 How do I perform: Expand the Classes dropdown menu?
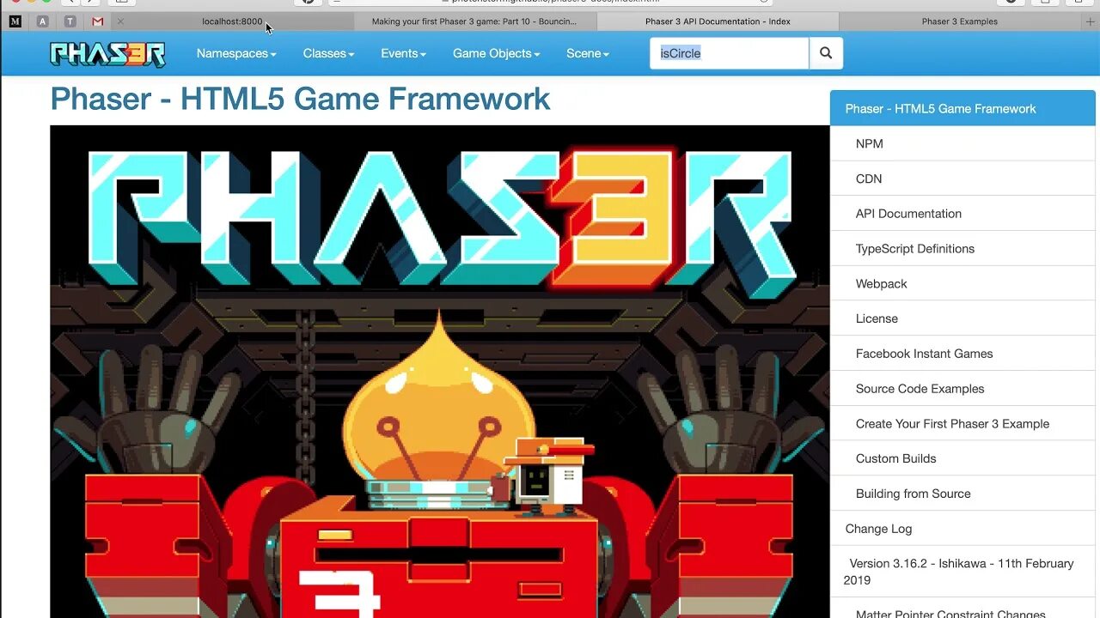[x=328, y=53]
